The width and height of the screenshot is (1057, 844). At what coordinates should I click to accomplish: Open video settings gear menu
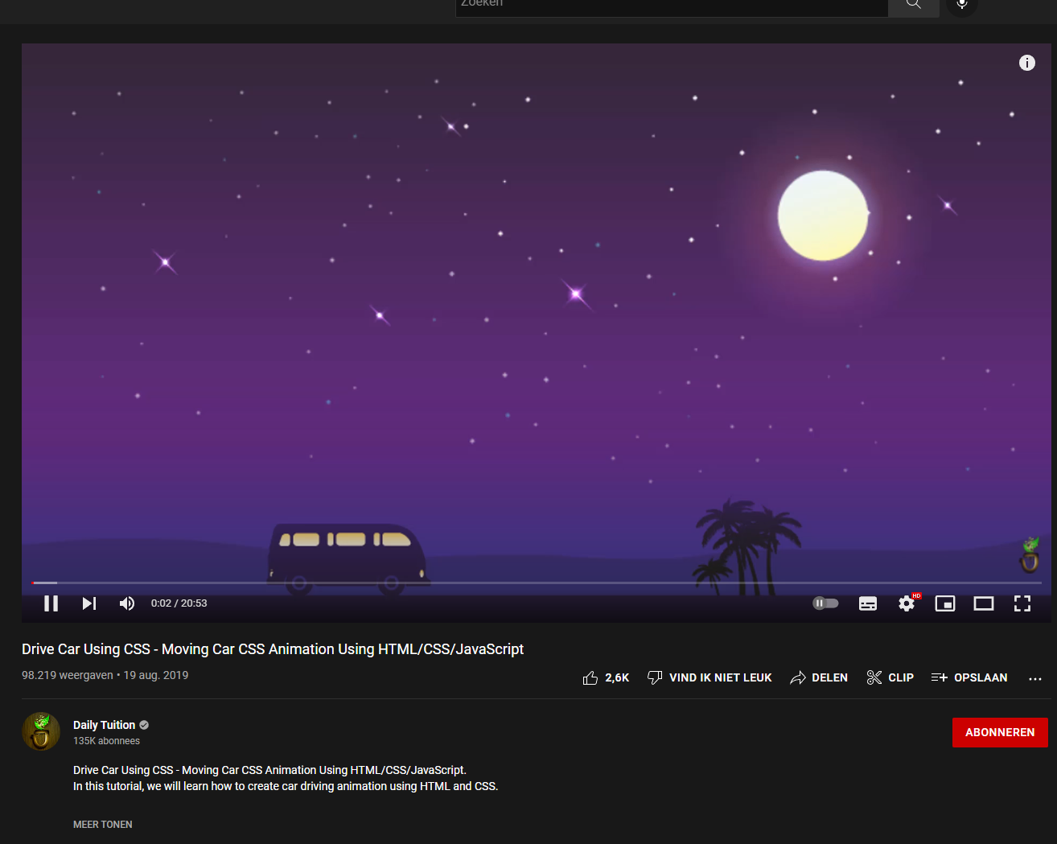click(x=907, y=603)
